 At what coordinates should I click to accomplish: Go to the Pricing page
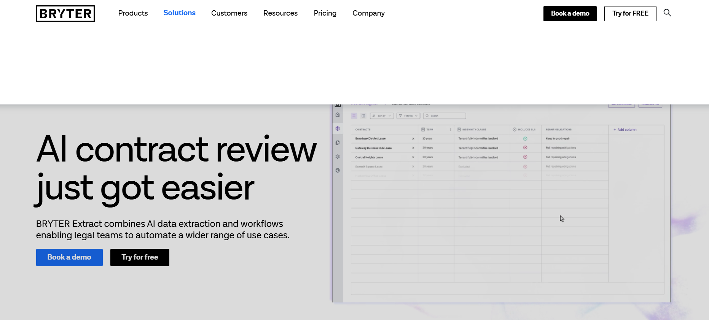(x=325, y=13)
